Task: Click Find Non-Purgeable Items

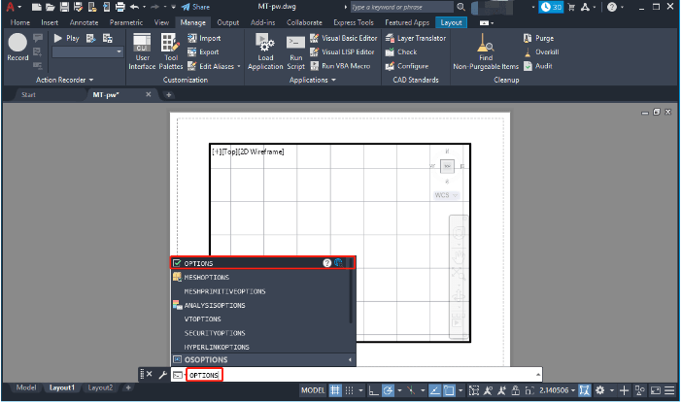Action: [x=486, y=51]
